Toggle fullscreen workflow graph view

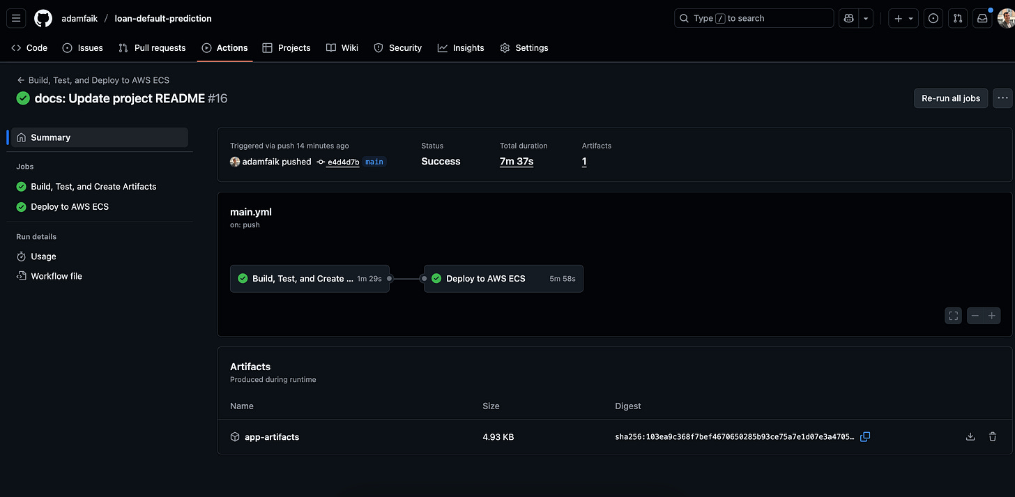tap(953, 316)
